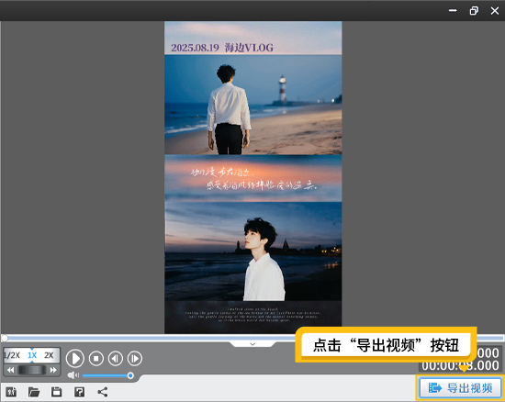
Task: Restore down the window
Action: (474, 11)
